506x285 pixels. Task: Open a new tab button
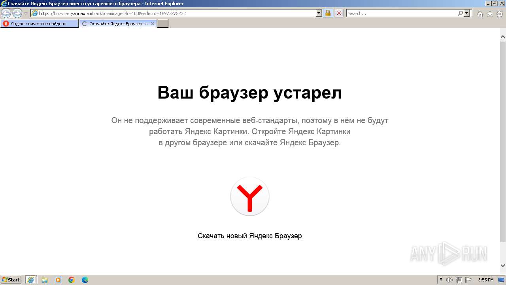[163, 24]
